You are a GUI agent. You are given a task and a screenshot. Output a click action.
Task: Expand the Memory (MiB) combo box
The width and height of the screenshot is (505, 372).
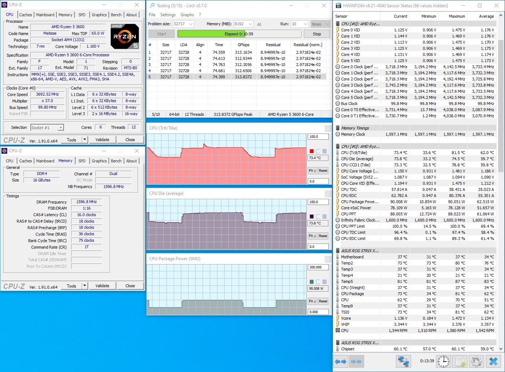click(250, 24)
